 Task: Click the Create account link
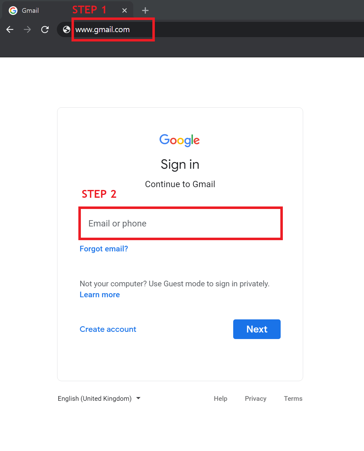point(108,329)
